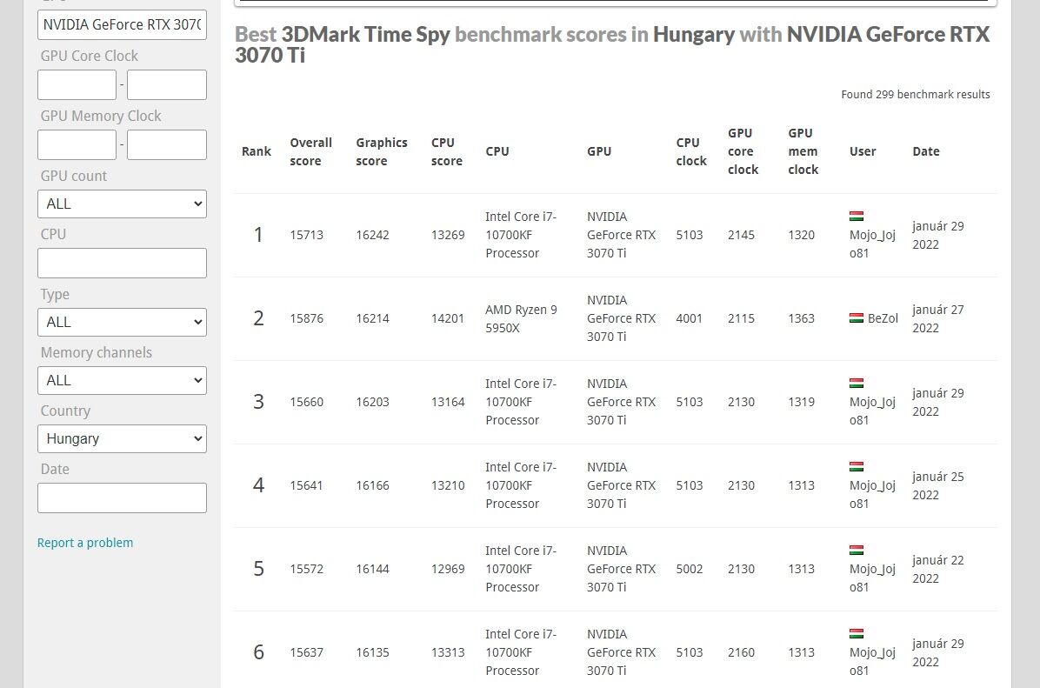Click overall score 15876 in rank 2 row
1040x688 pixels.
(x=306, y=318)
